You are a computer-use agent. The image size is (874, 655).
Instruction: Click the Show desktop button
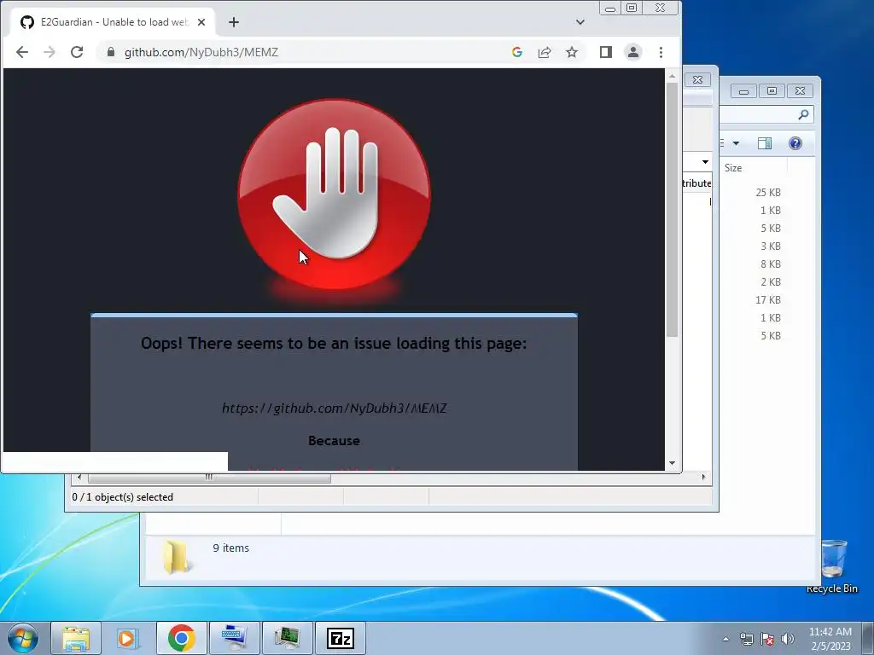pos(868,638)
